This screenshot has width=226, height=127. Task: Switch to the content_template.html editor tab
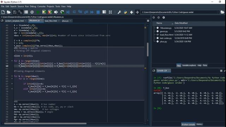(x=14, y=21)
